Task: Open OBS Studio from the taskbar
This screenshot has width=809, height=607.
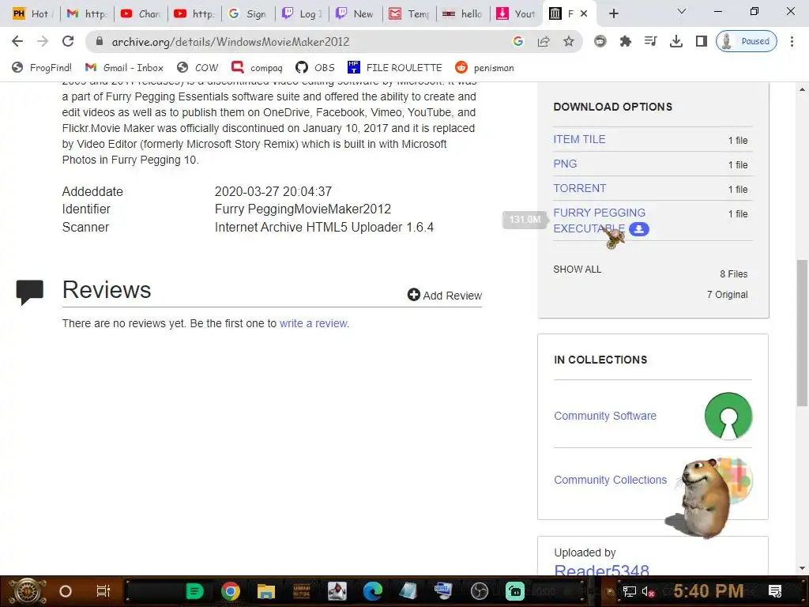Action: [480, 591]
